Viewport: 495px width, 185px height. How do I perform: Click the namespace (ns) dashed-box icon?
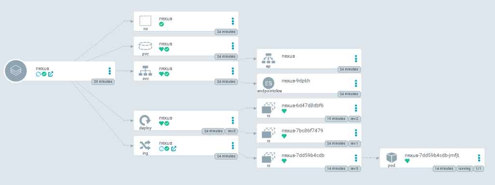145,21
